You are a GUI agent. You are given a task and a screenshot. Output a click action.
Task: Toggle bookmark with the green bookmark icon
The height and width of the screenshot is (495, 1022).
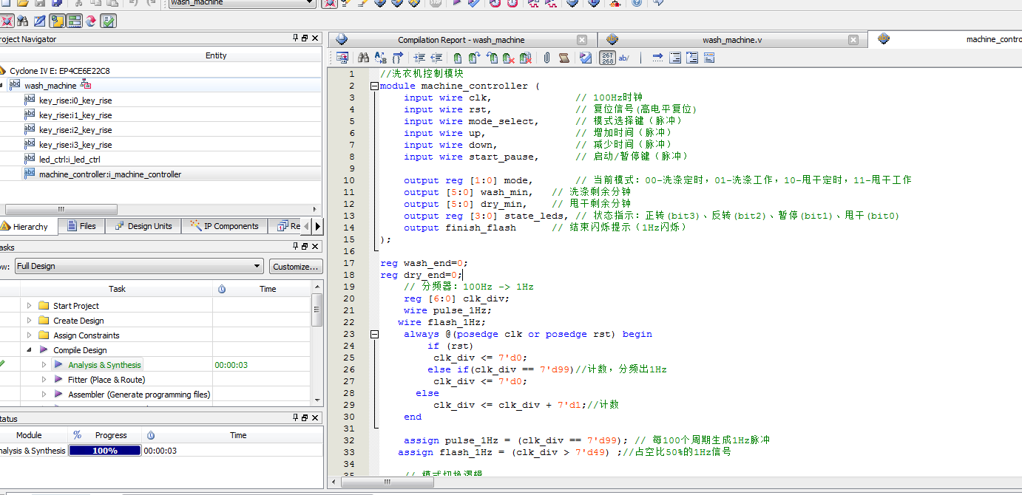(x=458, y=58)
